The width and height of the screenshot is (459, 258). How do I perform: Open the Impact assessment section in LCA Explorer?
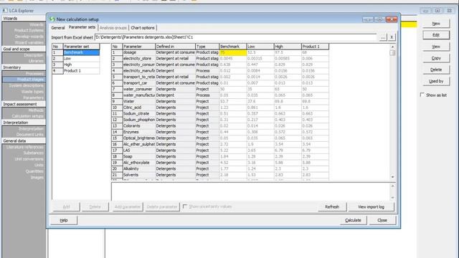[x=24, y=104]
